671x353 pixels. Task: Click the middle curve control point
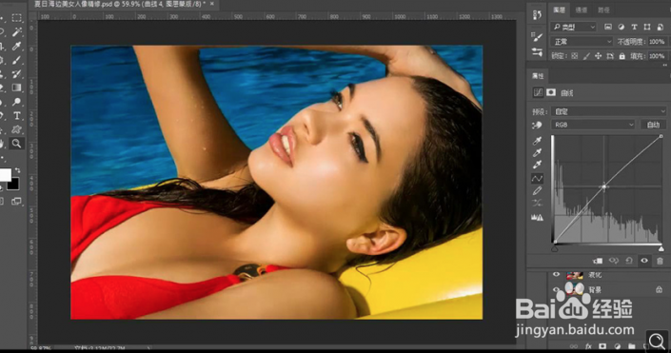[x=604, y=186]
